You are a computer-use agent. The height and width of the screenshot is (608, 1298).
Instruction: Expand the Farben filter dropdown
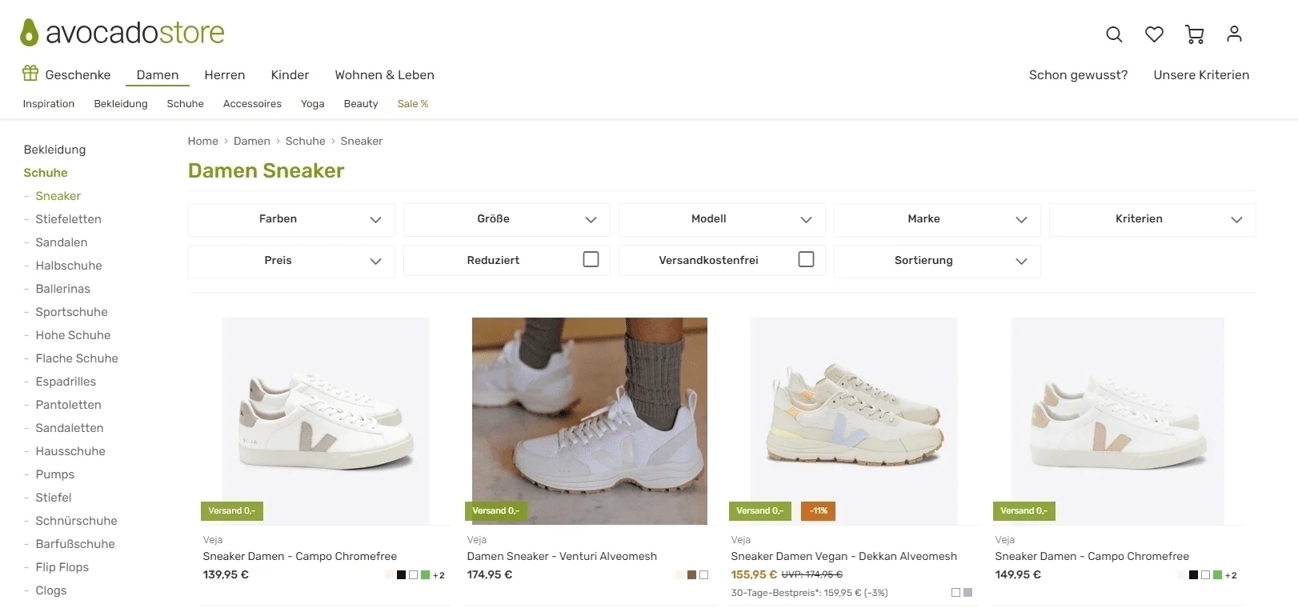(291, 219)
